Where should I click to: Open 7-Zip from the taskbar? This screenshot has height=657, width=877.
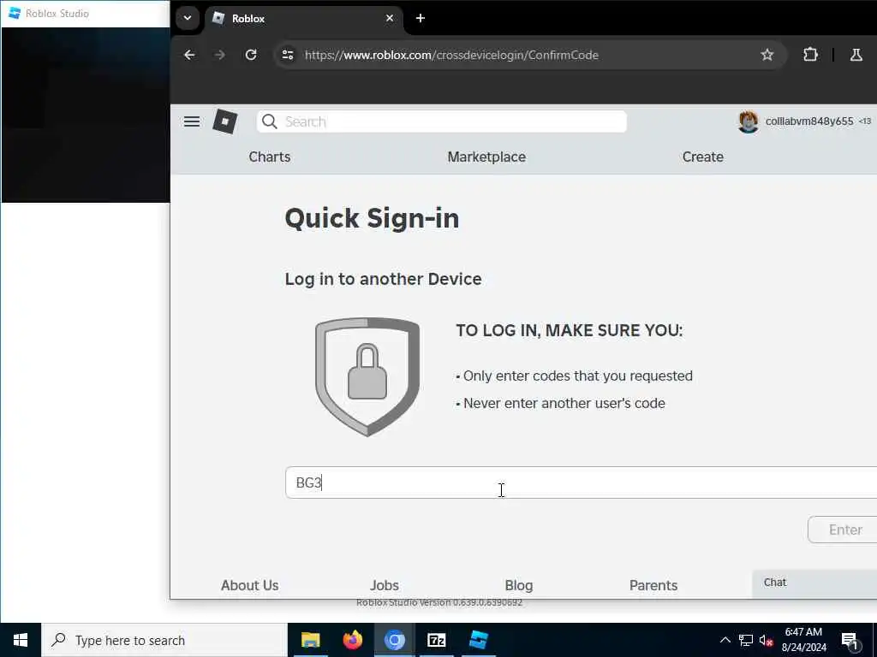(436, 640)
